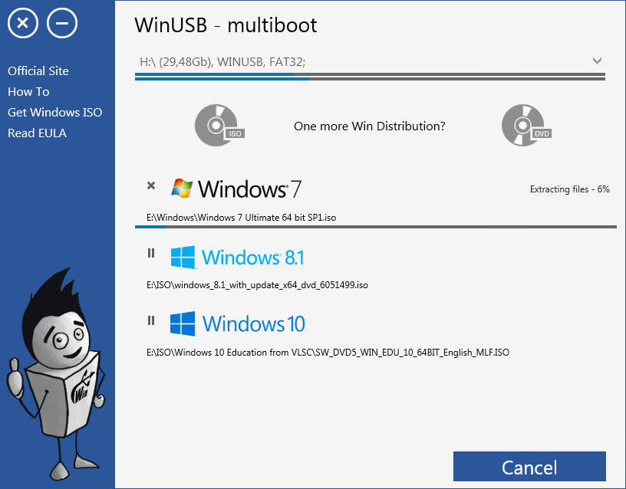Cancel the Windows 7 extraction with the X icon
The image size is (626, 489).
[150, 185]
